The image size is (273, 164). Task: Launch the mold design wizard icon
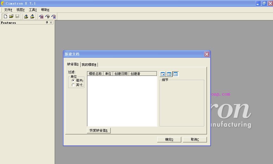click(41, 17)
